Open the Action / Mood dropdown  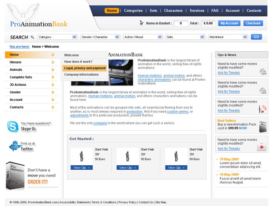(x=143, y=37)
